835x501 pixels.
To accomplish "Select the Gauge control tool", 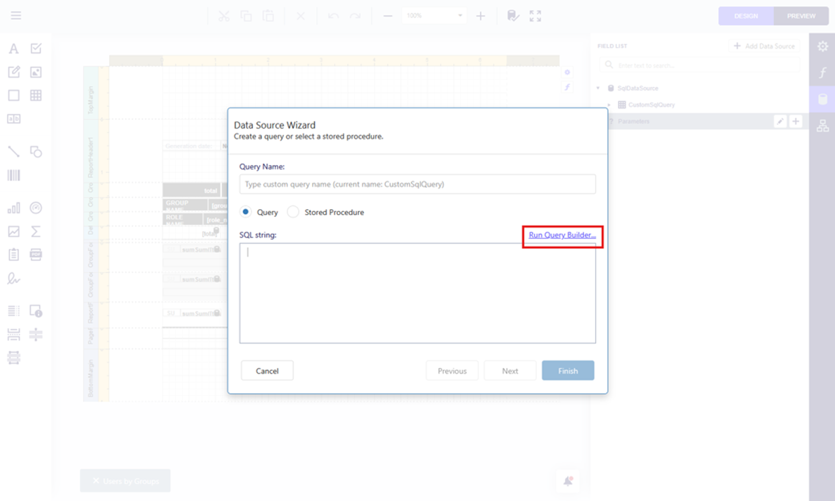I will coord(36,208).
